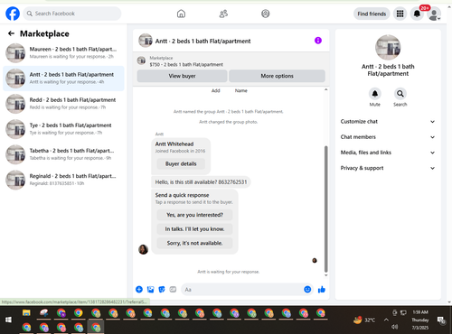452x334 pixels.
Task: Open the purple conversation info icon
Action: tap(318, 41)
